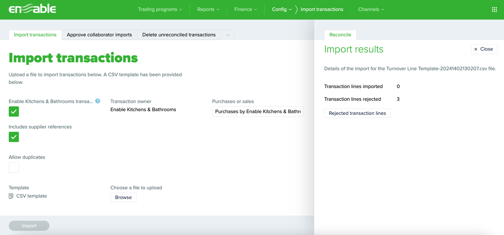Open the Rejected transaction lines button
The image size is (504, 235).
357,113
